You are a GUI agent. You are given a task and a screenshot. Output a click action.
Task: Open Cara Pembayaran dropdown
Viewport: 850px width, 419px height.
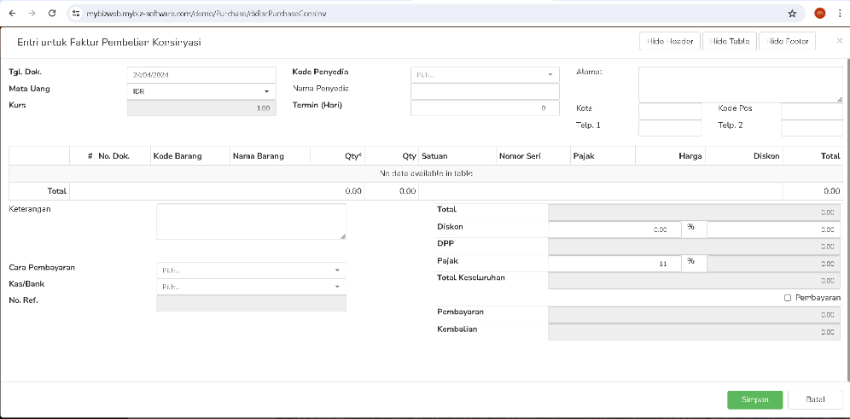coord(251,270)
